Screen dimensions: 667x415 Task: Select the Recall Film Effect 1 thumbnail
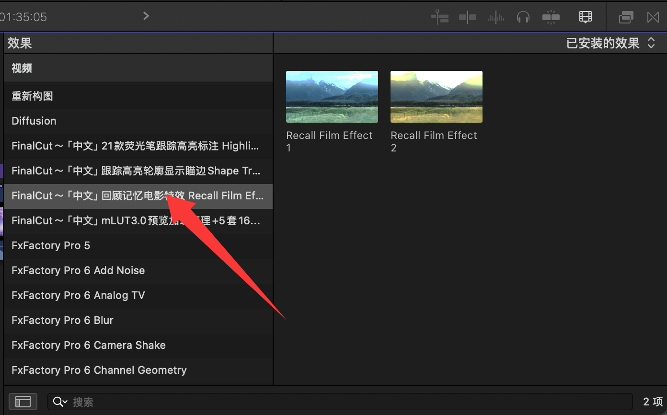coord(332,97)
